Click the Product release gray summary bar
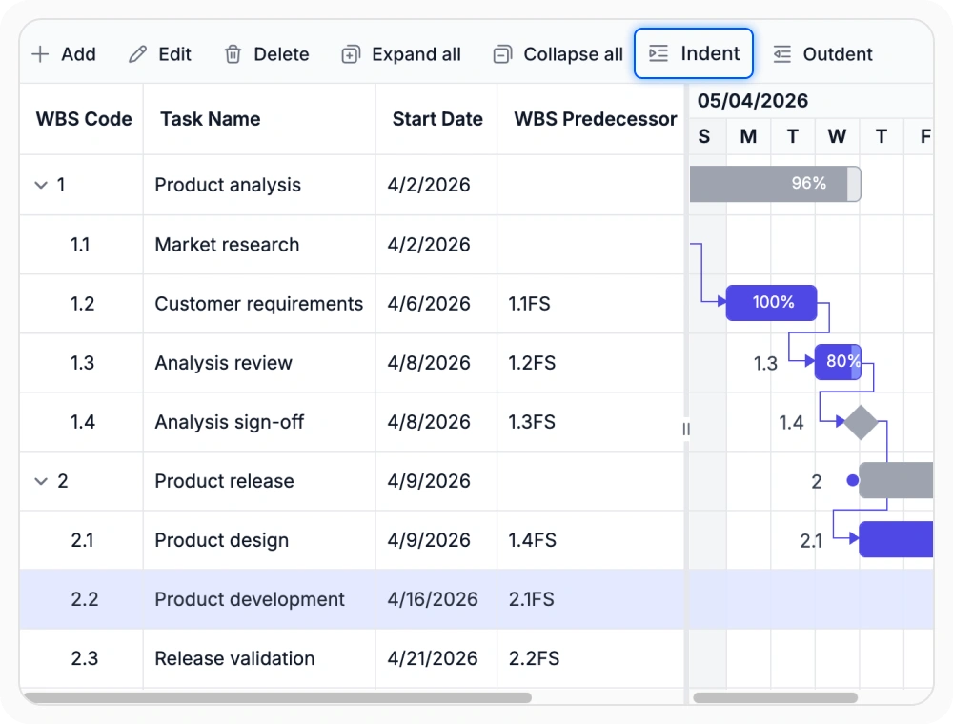The image size is (953, 724). pyautogui.click(x=896, y=480)
